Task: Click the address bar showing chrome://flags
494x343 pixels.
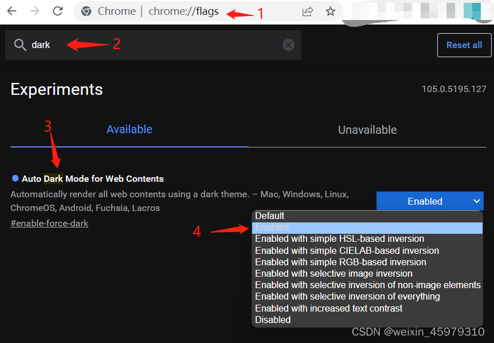Action: [x=208, y=11]
